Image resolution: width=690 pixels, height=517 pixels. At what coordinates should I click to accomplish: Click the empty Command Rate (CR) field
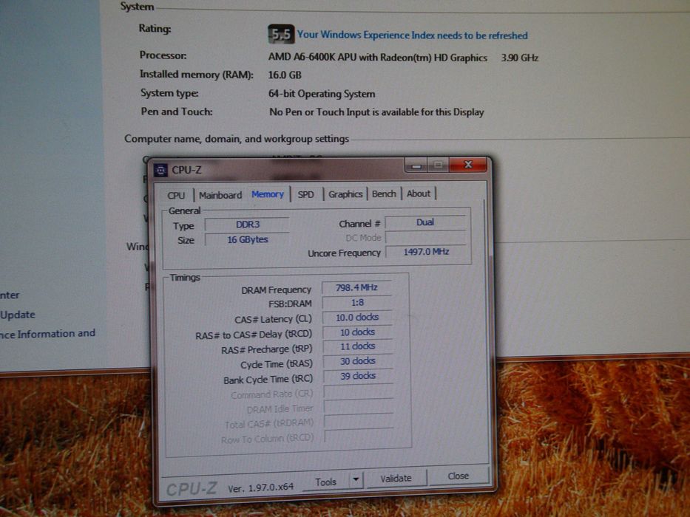358,391
